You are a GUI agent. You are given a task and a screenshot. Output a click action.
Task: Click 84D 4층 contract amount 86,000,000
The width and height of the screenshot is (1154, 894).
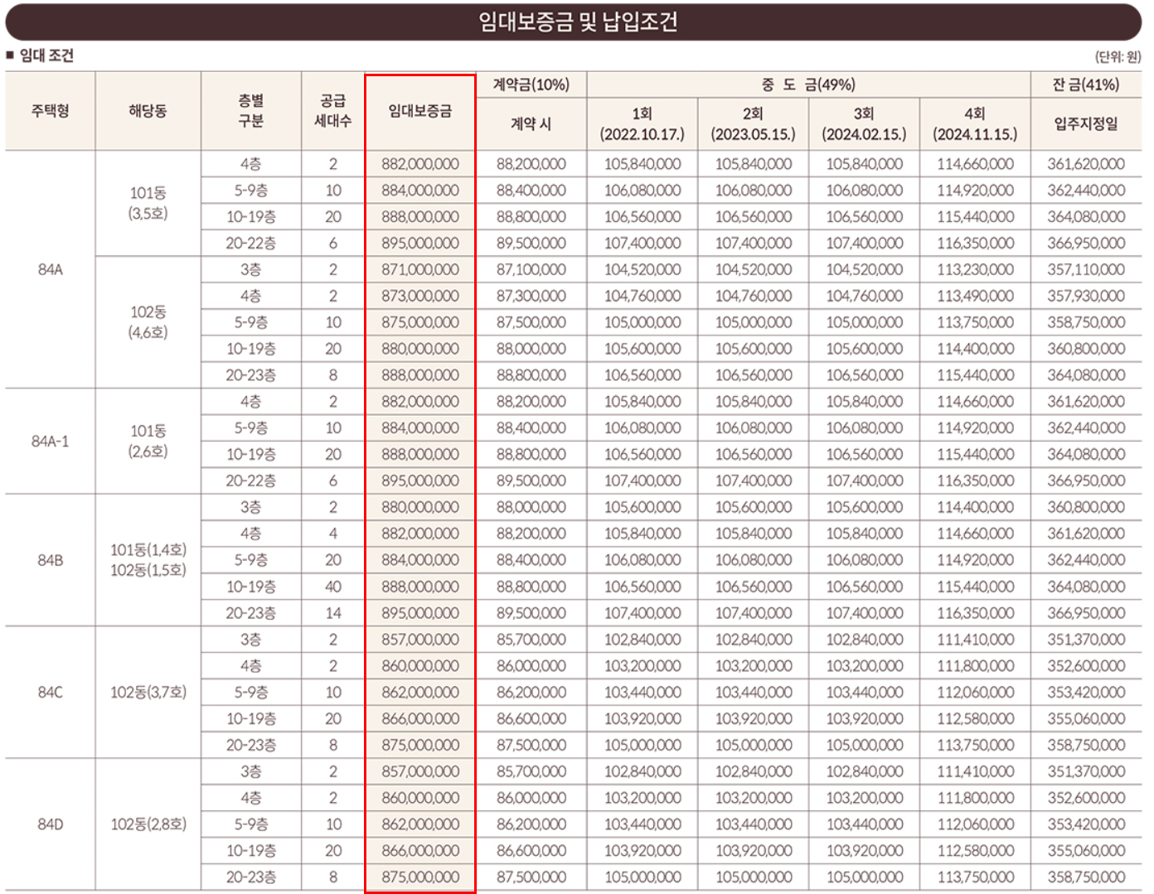point(531,798)
